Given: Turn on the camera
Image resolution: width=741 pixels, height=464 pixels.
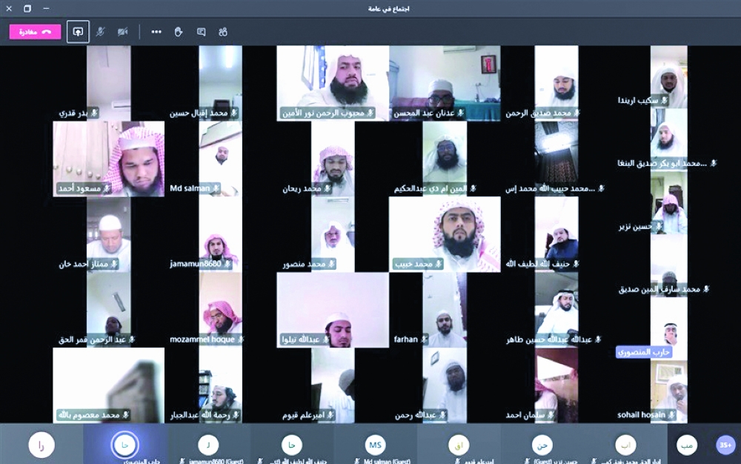Looking at the screenshot, I should [x=122, y=32].
